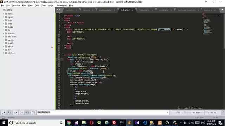Expand the web1 folder
The image size is (225, 126).
pos(3,43)
